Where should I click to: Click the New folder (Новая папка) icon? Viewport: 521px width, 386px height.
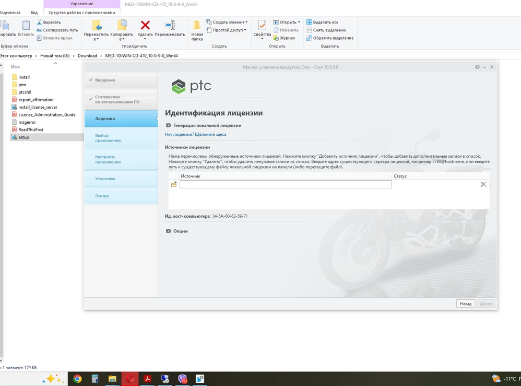pyautogui.click(x=197, y=25)
